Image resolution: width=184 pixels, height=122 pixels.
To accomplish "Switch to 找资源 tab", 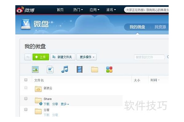I will [160, 27].
